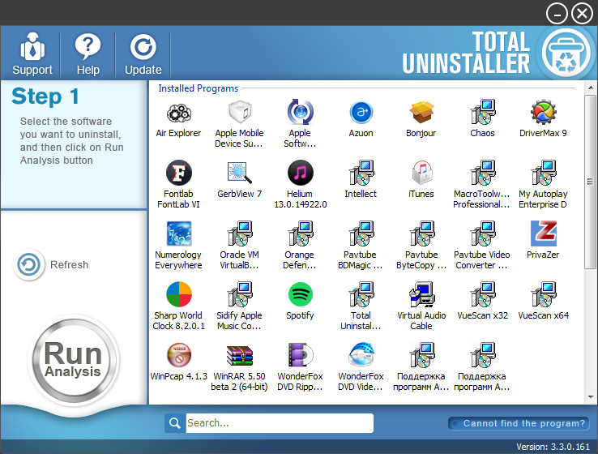Close the Total Uninstaller window
The height and width of the screenshot is (454, 598).
point(582,14)
